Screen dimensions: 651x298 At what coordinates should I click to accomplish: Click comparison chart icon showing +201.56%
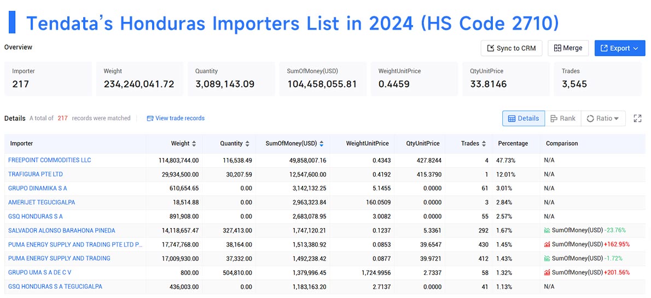[548, 273]
